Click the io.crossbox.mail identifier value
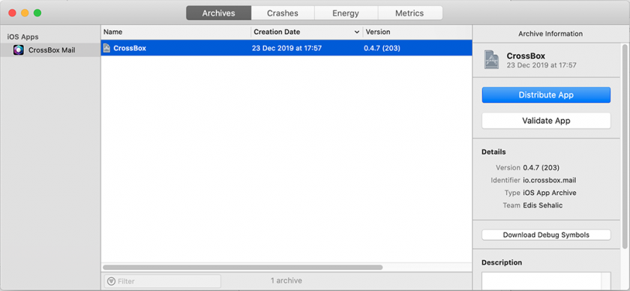 550,180
